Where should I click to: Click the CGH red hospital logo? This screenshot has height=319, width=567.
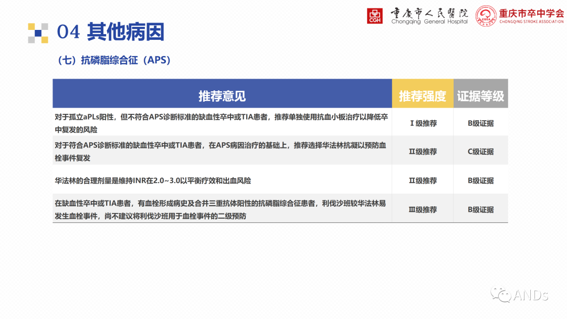(x=375, y=16)
